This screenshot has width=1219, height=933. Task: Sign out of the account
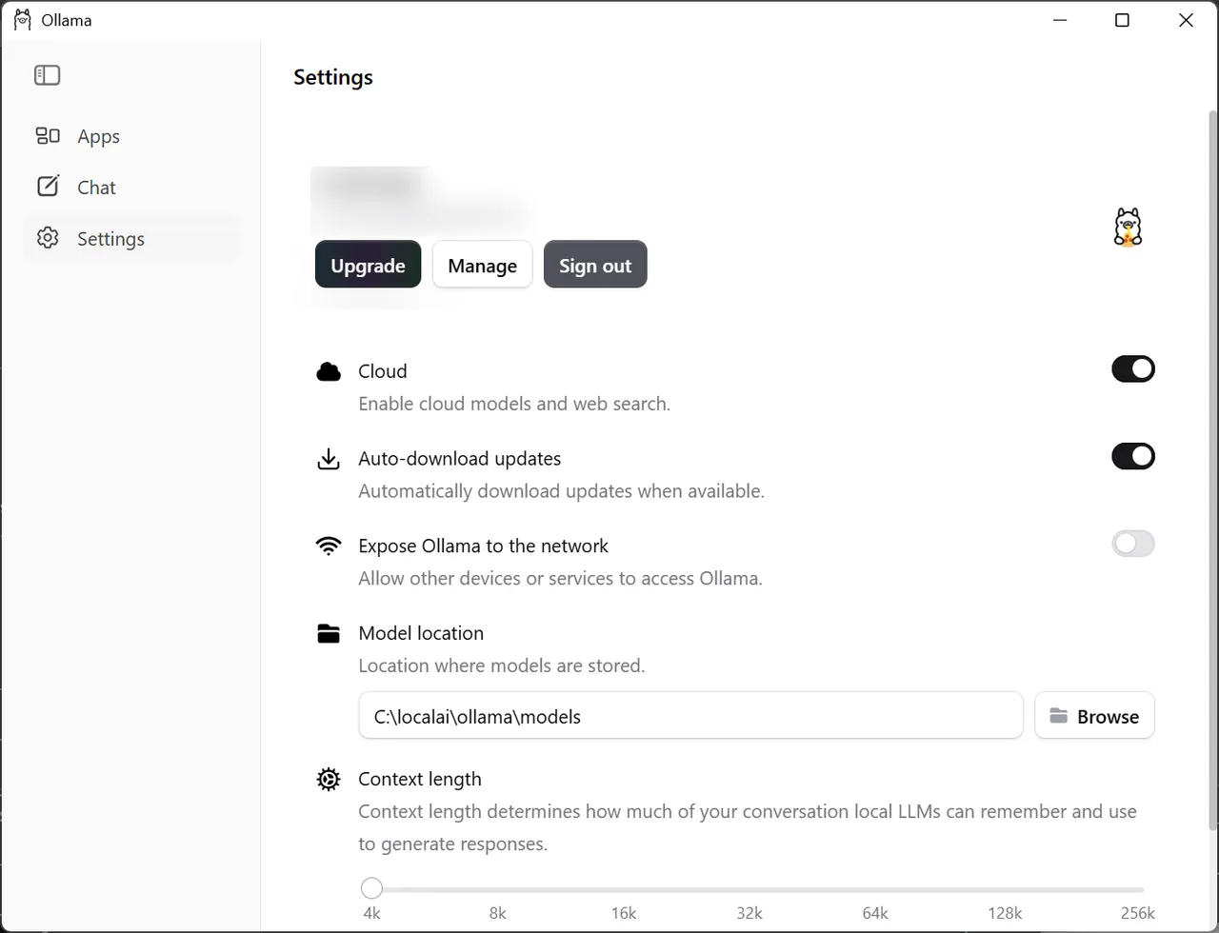(595, 265)
